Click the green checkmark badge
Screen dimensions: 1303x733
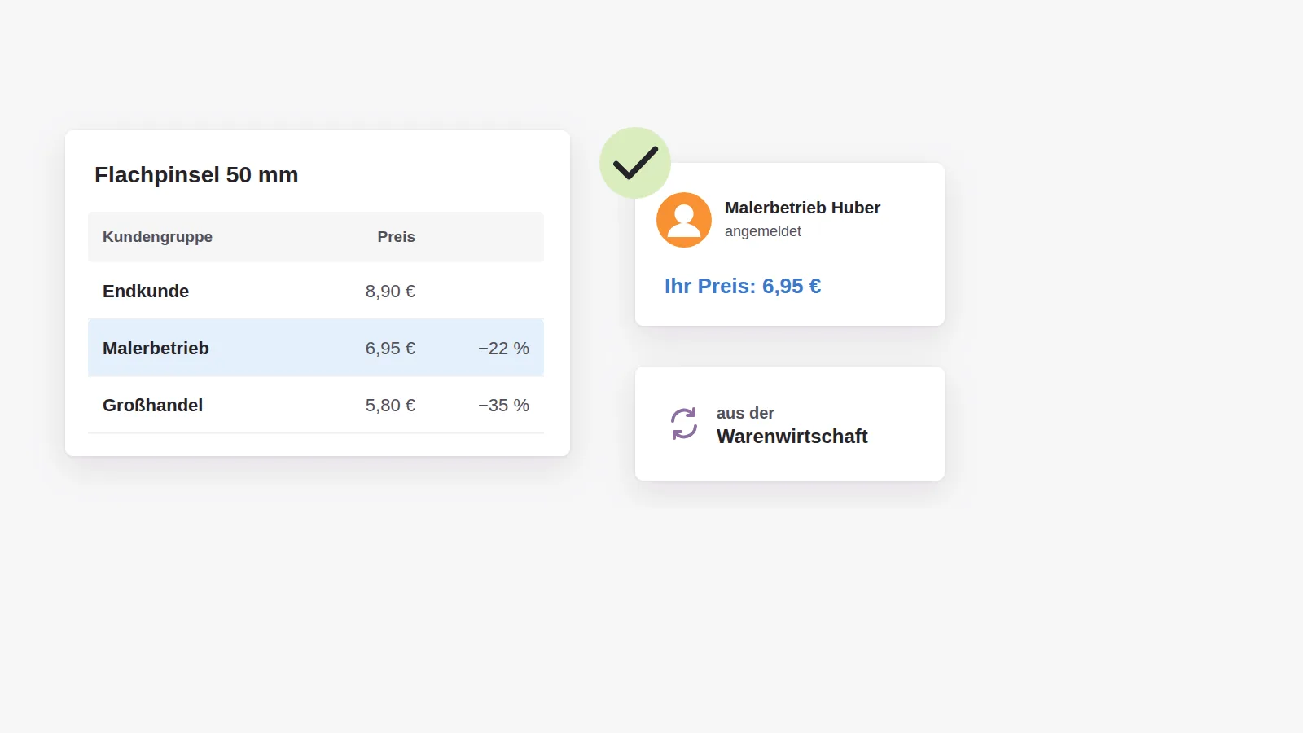[x=635, y=163]
